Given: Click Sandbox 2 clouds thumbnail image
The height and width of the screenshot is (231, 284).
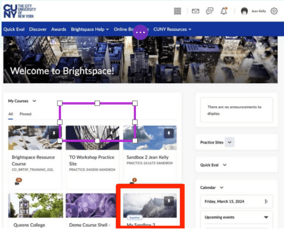Looking at the screenshot, I should coord(150,138).
